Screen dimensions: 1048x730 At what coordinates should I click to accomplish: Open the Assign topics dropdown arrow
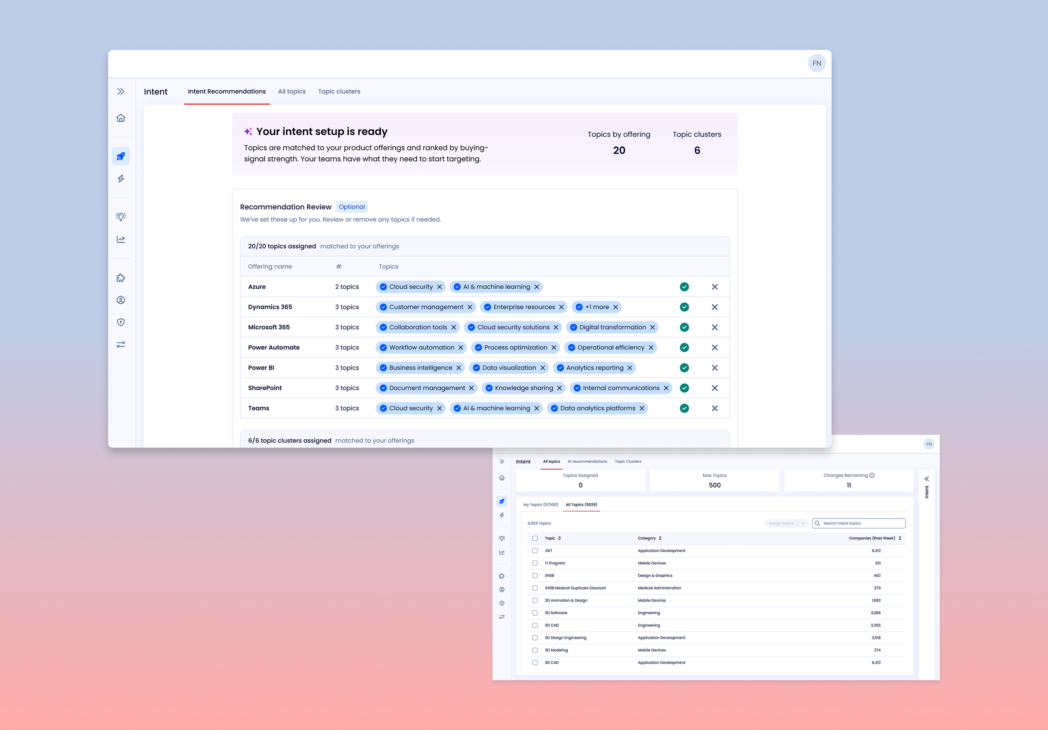tap(803, 524)
